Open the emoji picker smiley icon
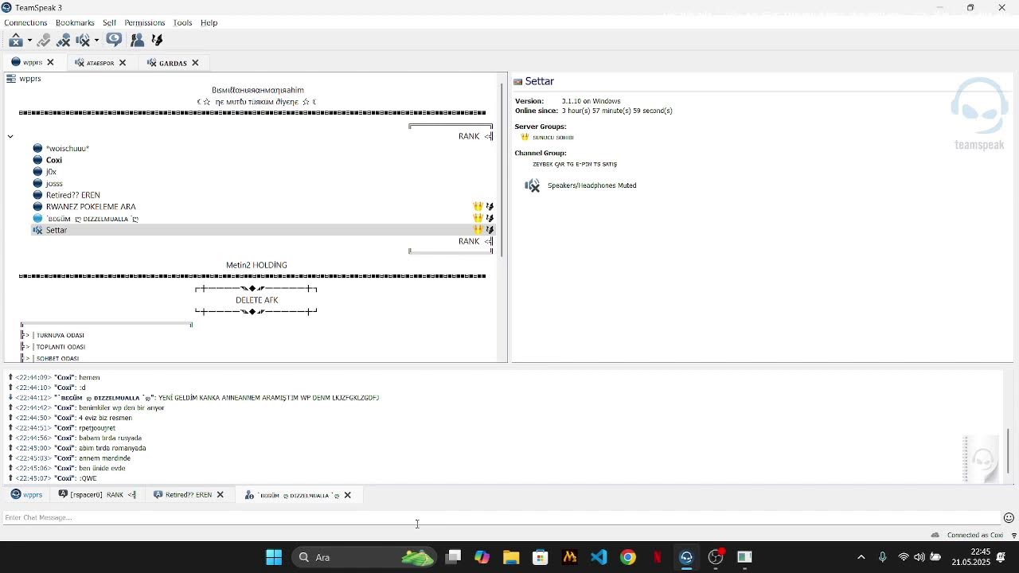The image size is (1019, 573). (1009, 518)
